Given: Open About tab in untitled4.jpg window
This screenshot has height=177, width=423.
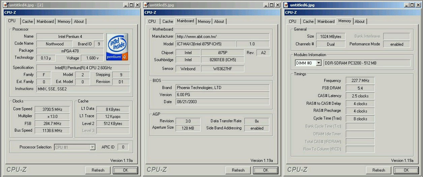Looking at the screenshot, I should tap(79, 21).
